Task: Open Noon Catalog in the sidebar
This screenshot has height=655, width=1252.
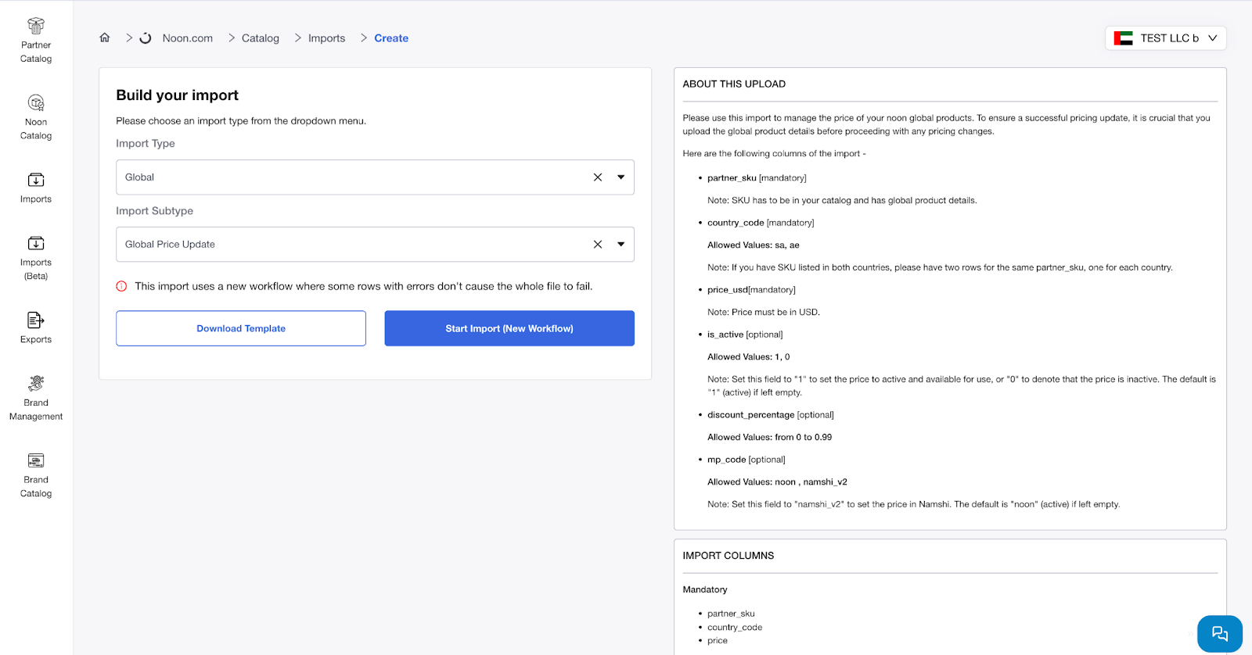Action: (x=36, y=117)
